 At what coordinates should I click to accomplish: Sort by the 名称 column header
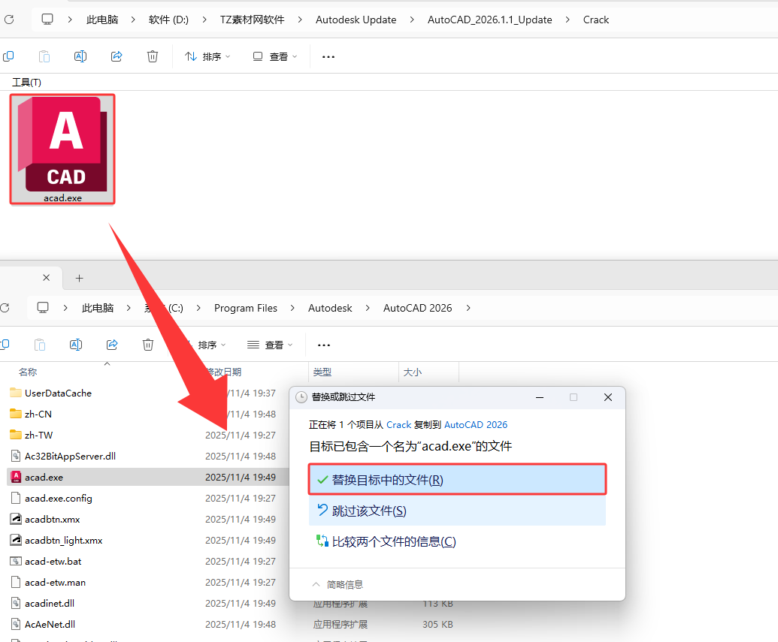28,372
